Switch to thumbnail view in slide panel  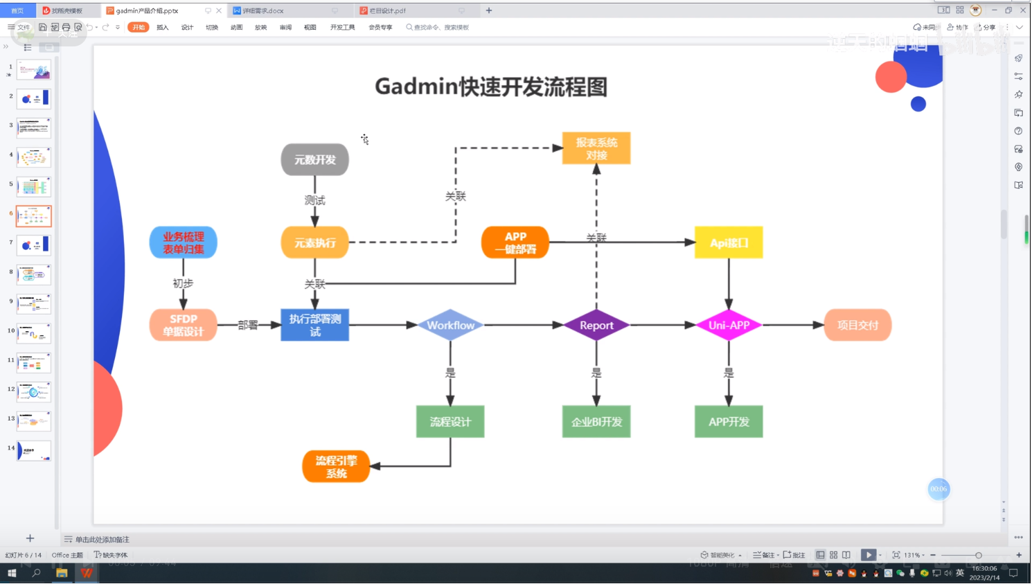(48, 47)
